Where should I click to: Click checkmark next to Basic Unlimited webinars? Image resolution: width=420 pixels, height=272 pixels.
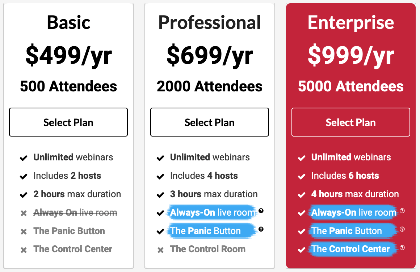click(x=24, y=158)
